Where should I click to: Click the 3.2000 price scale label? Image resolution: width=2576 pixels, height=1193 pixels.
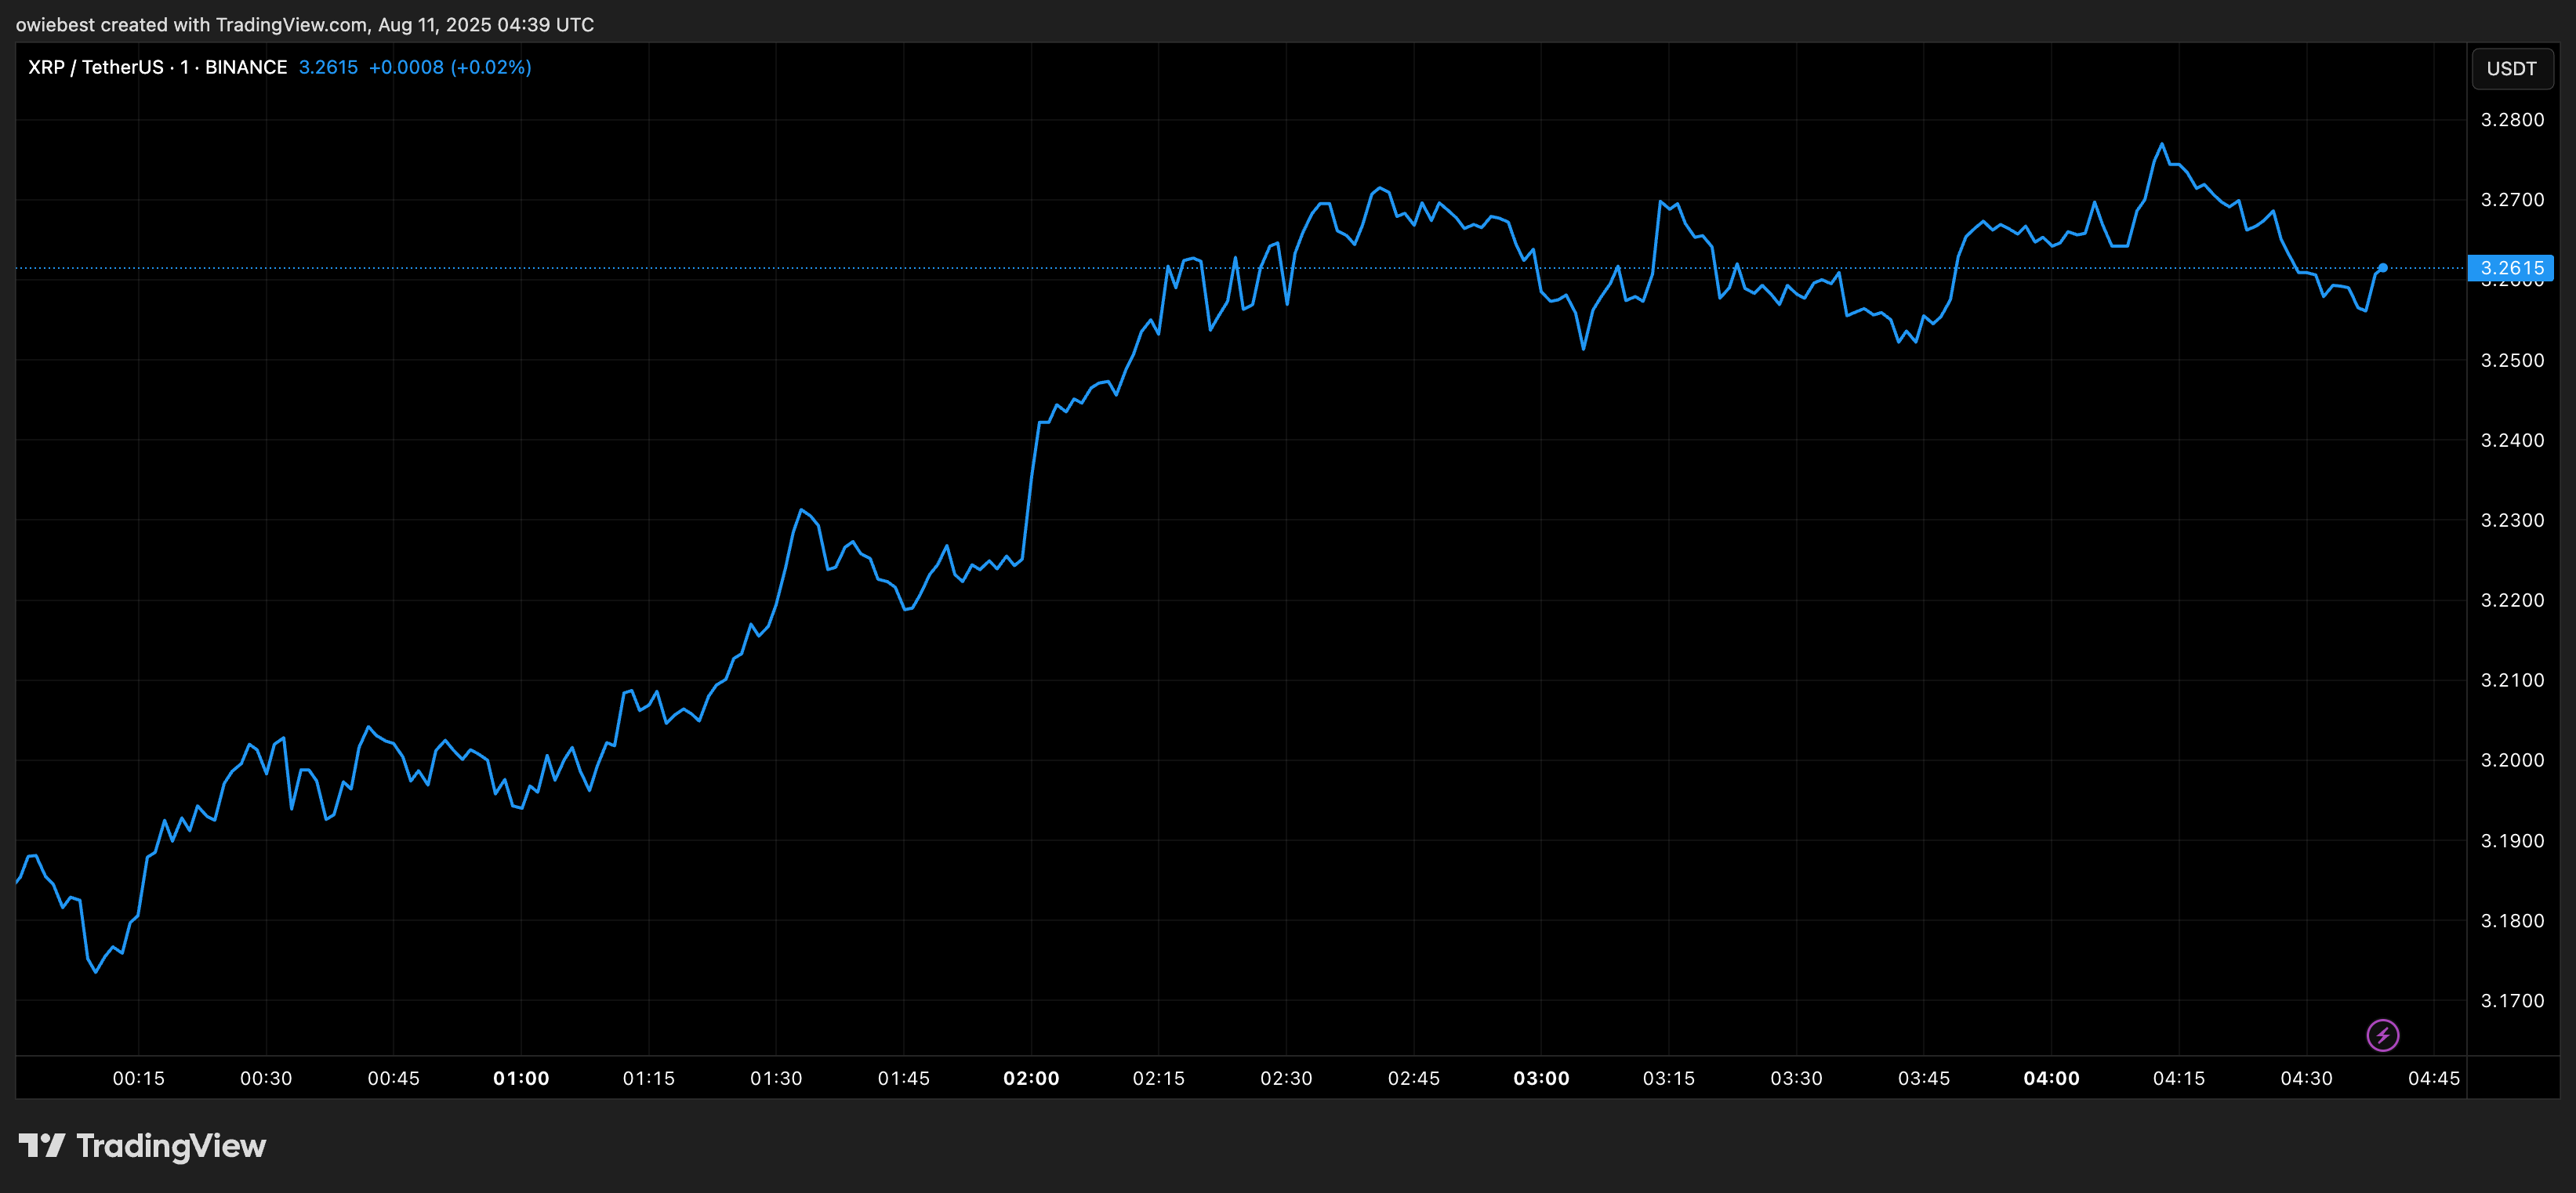click(2512, 760)
